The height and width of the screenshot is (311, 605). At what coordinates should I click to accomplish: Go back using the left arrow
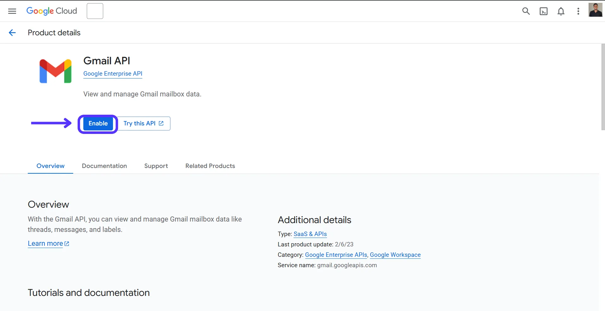point(12,32)
